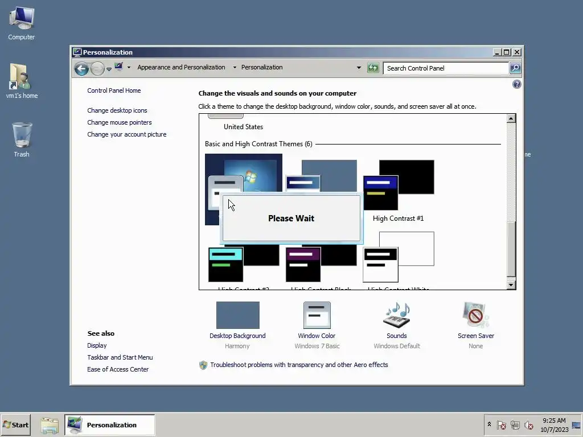Click the Personalization taskbar button
583x437 pixels.
coord(110,424)
